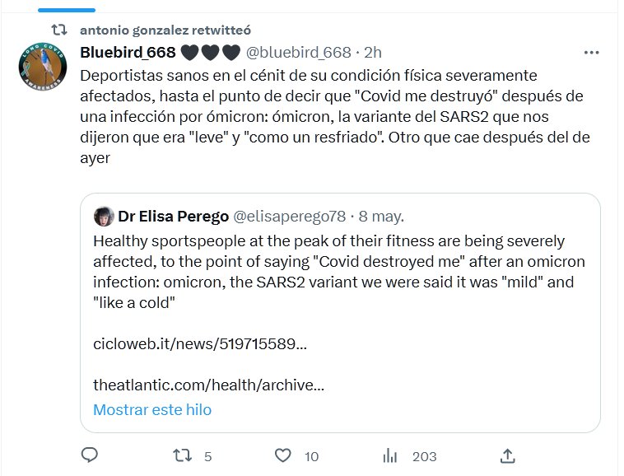The image size is (624, 476).
Task: Open Dr Elisa Perego's small avatar
Action: [104, 217]
